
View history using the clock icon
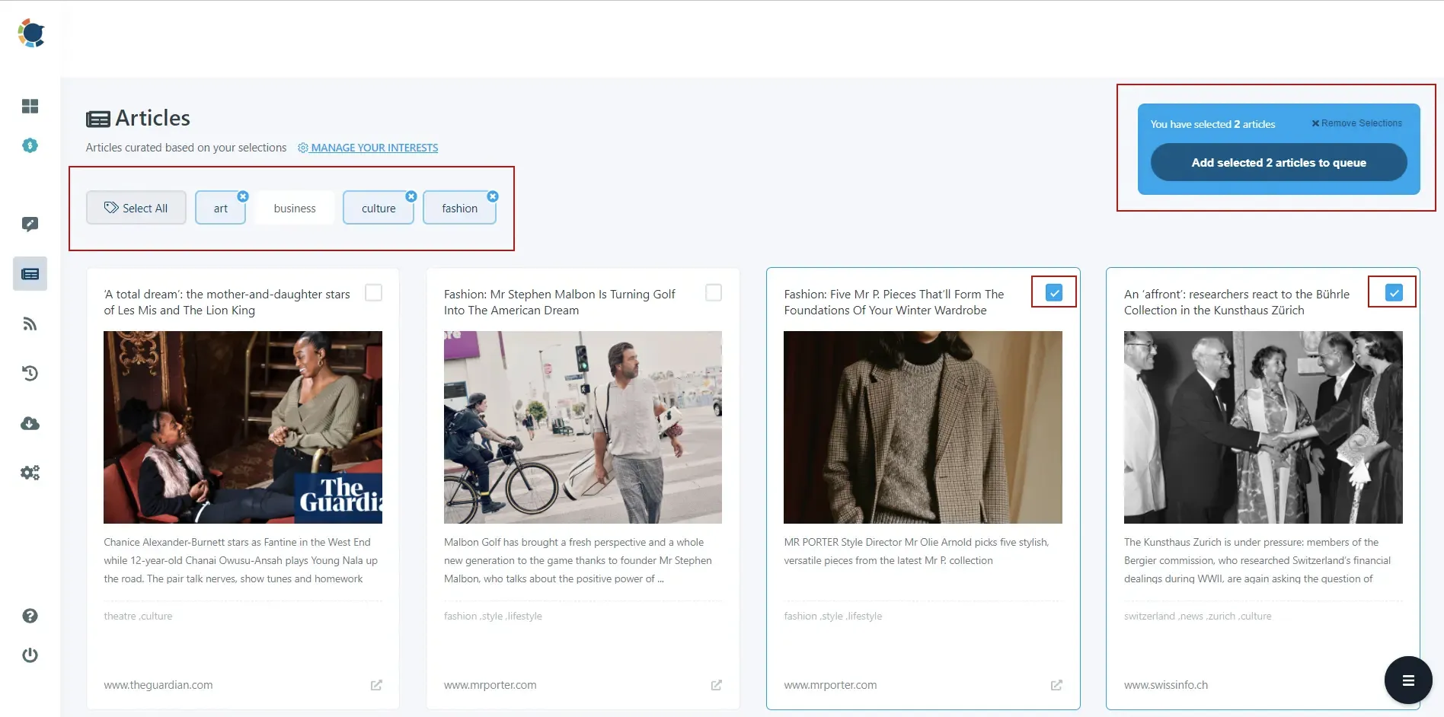point(30,373)
